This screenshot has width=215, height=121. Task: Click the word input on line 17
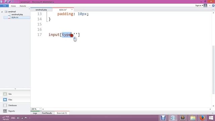tap(54, 35)
